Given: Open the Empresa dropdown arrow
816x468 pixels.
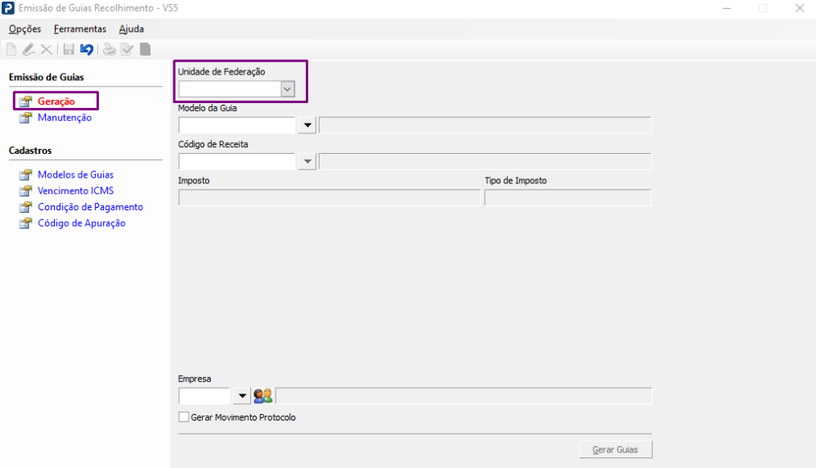Looking at the screenshot, I should [x=242, y=396].
